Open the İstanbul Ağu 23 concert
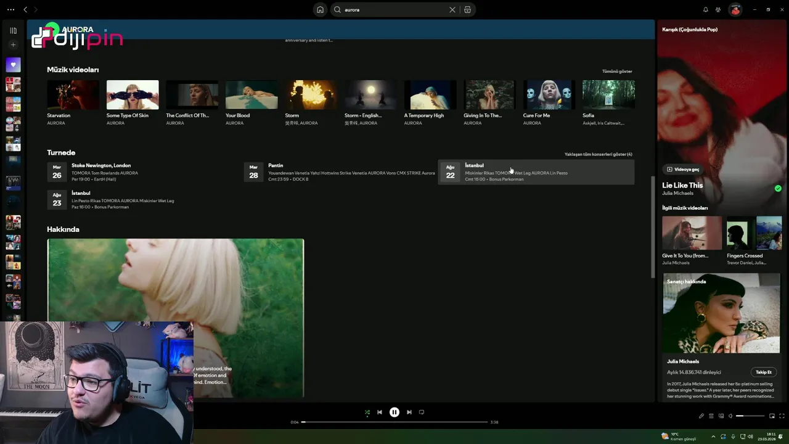The width and height of the screenshot is (789, 444). click(x=143, y=200)
